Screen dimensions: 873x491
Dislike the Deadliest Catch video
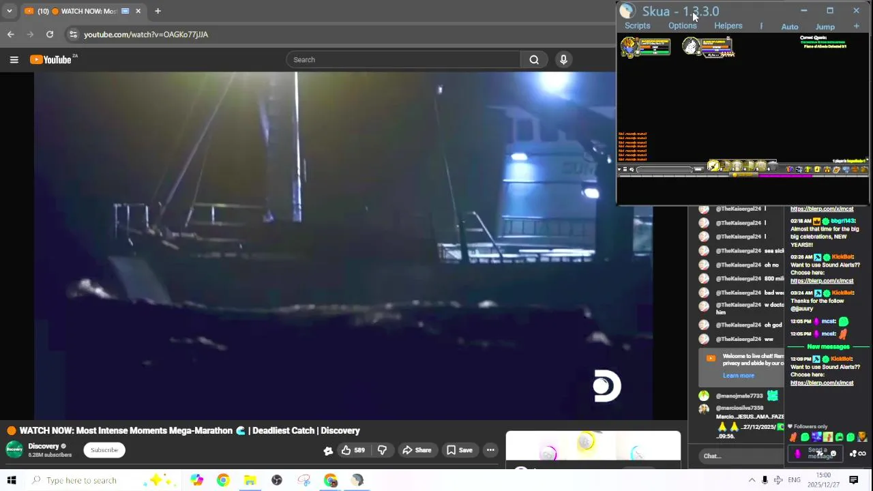tap(382, 450)
